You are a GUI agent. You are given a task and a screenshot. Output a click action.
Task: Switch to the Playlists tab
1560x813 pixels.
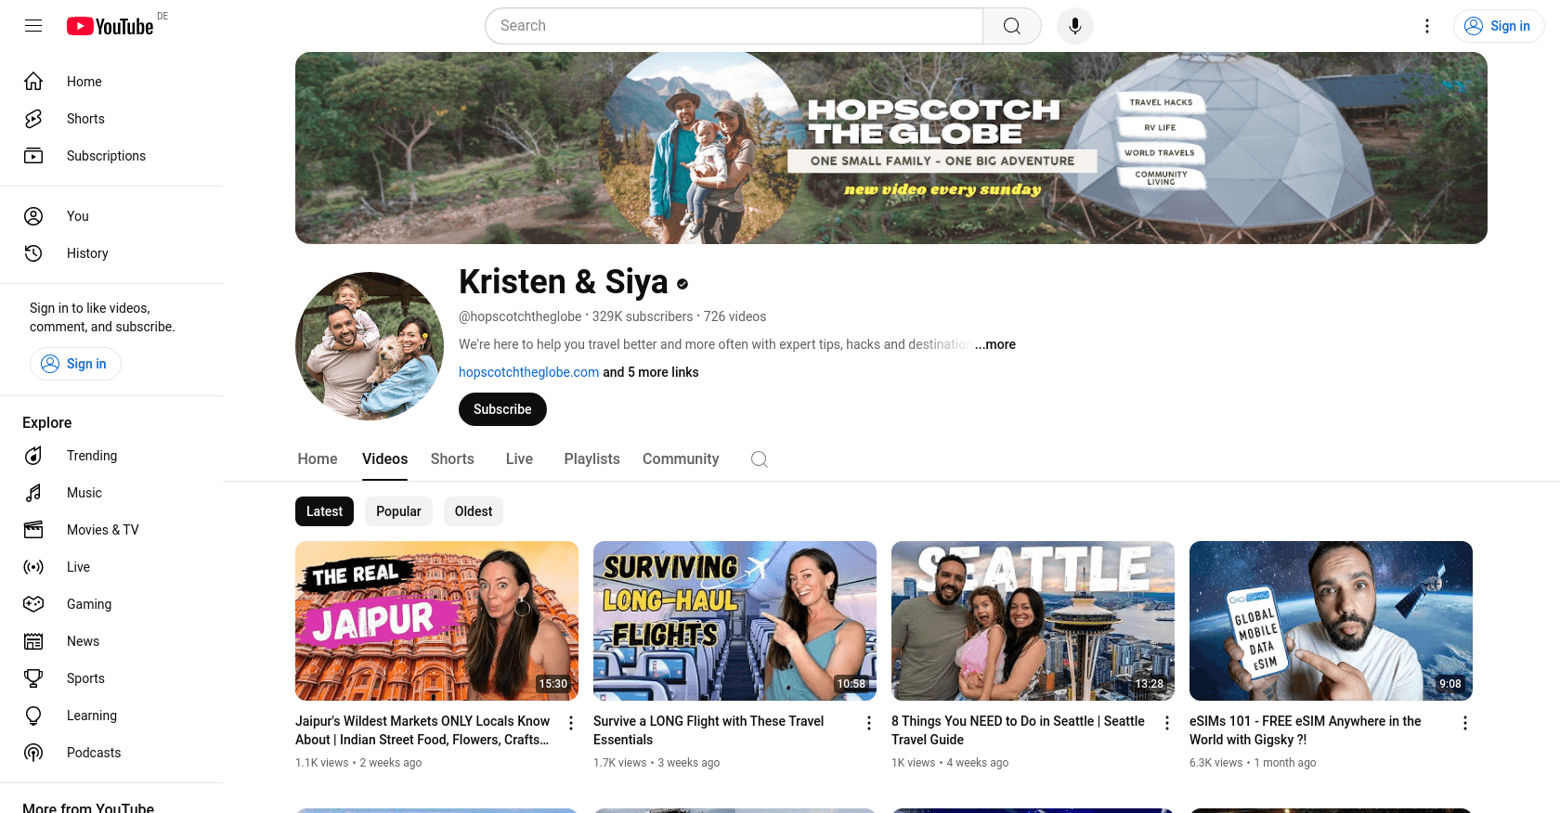click(x=591, y=459)
